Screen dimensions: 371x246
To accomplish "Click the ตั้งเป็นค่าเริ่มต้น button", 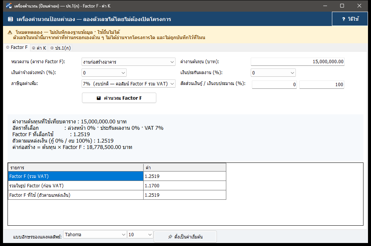I will click(185, 237).
